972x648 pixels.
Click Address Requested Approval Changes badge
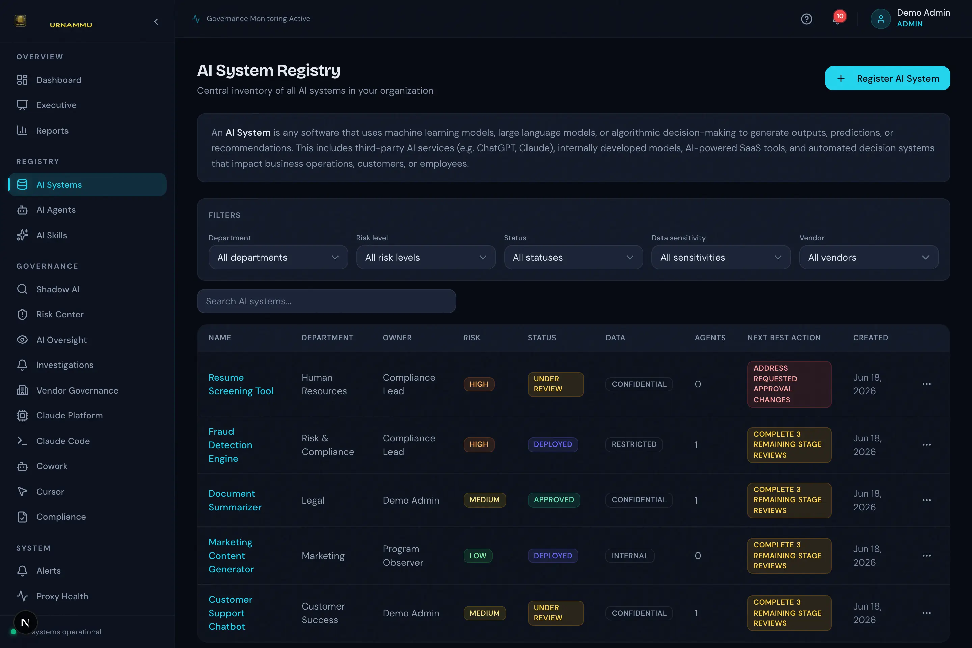click(789, 384)
